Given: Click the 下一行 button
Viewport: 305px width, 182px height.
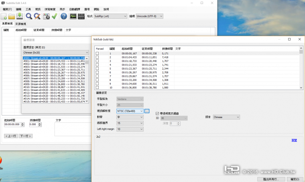Looking at the screenshot, I should point(26,136).
